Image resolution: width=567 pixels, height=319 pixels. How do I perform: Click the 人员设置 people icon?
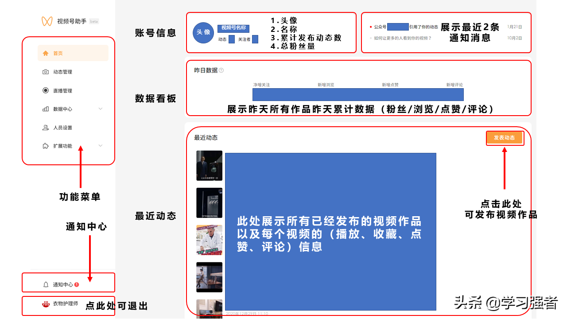45,128
